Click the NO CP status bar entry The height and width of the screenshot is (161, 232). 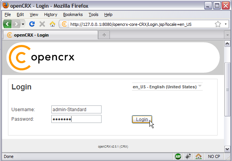click(214, 156)
